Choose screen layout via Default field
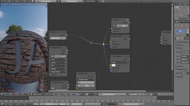 click(43, 1)
